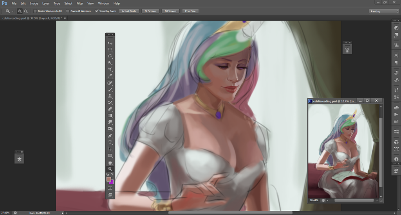Uncheck Scrubby Zoom option
401x215 pixels.
(x=96, y=11)
